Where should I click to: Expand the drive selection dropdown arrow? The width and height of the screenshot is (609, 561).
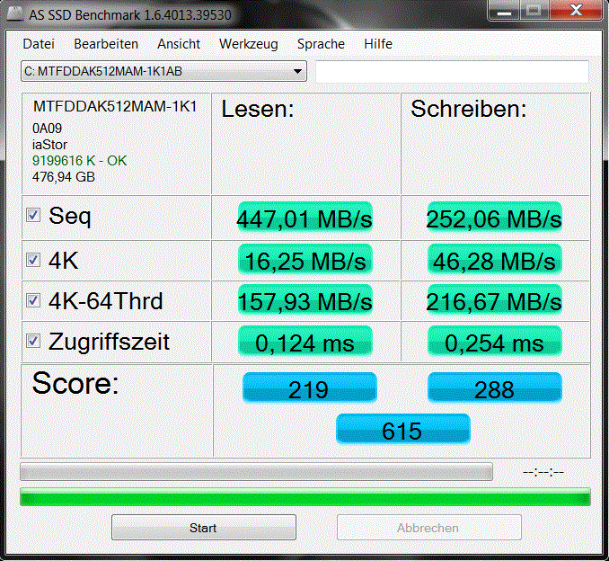[297, 72]
